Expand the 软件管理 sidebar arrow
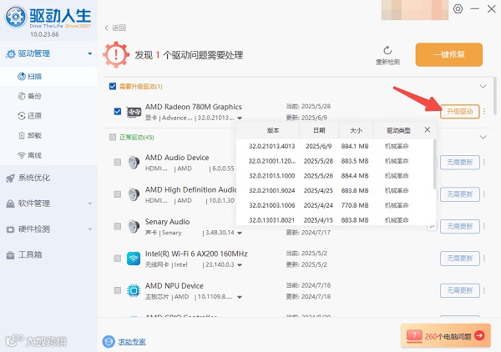501x352 pixels. [90, 204]
